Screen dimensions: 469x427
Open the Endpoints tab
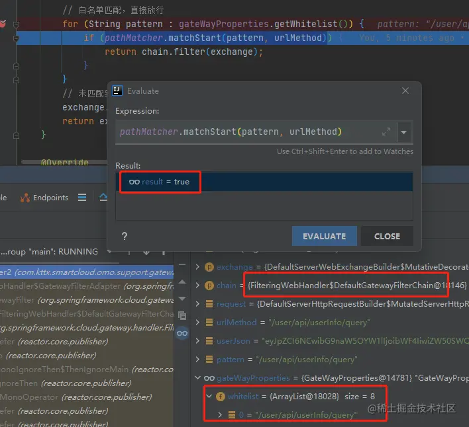(x=44, y=198)
